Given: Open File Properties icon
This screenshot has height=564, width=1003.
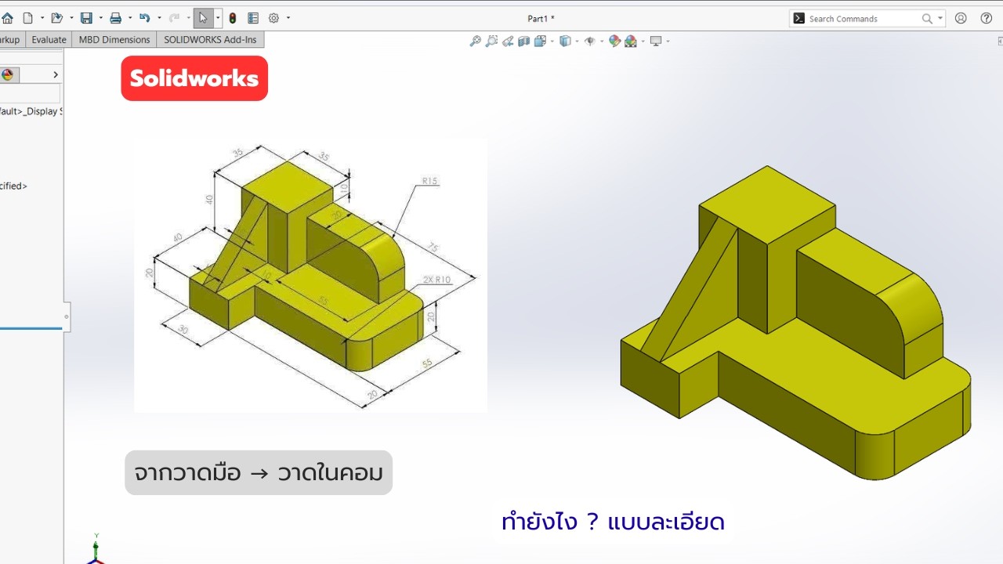Looking at the screenshot, I should pos(253,18).
